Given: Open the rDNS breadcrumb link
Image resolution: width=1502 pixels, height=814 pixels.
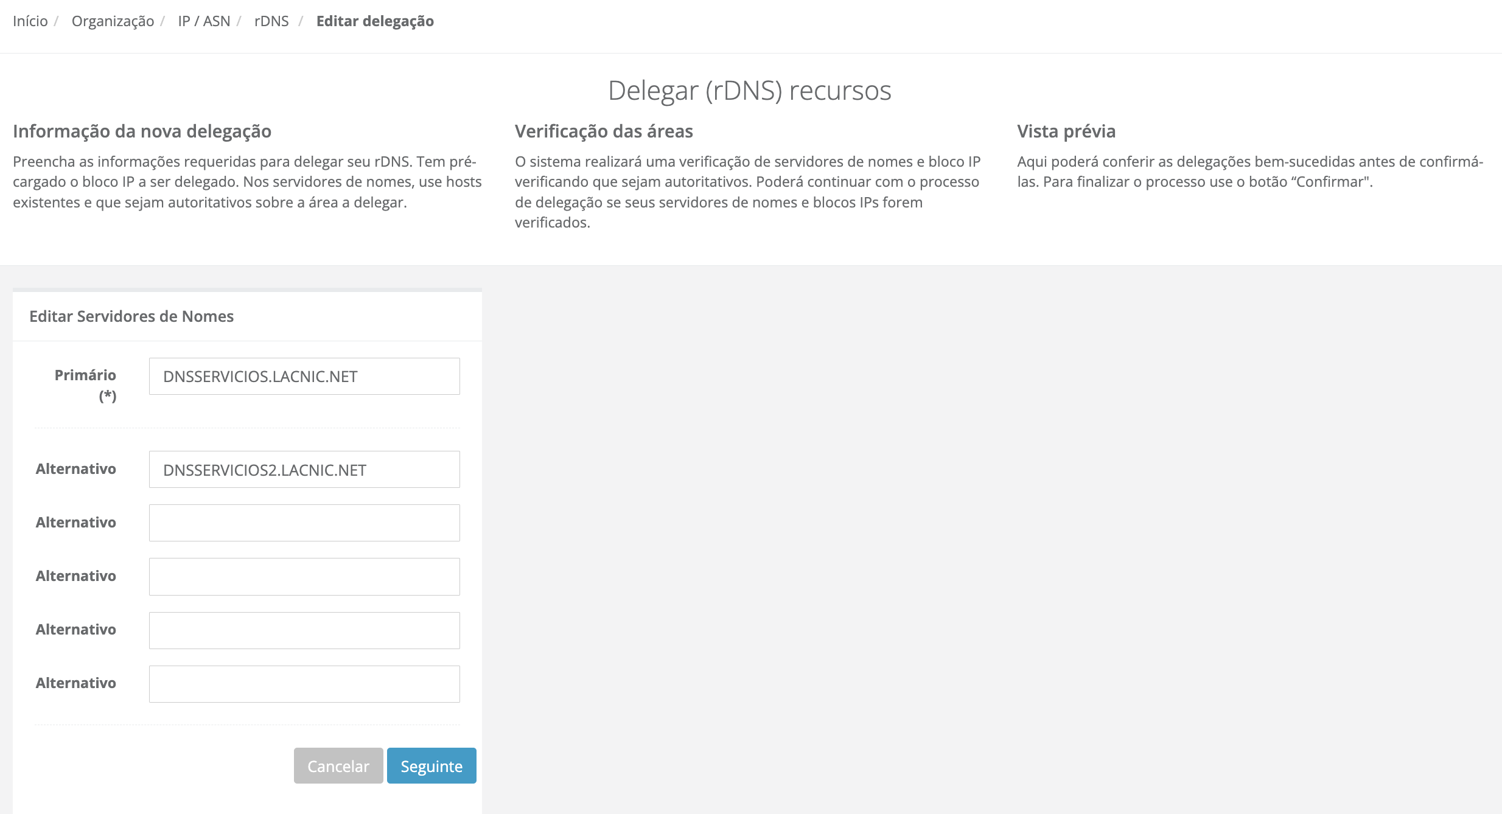Looking at the screenshot, I should pos(271,21).
